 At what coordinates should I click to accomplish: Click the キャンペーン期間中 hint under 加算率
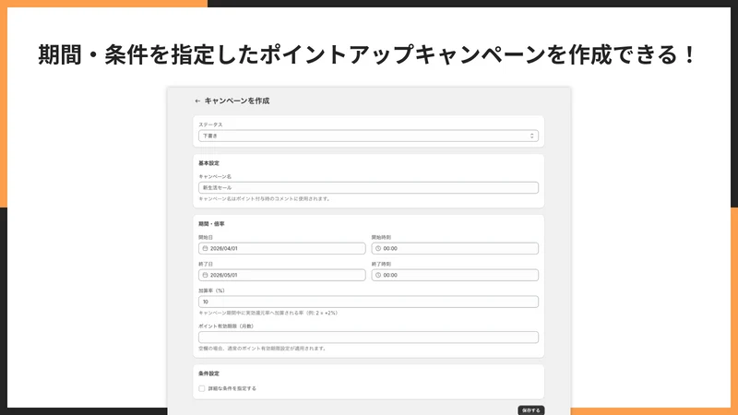pyautogui.click(x=268, y=313)
